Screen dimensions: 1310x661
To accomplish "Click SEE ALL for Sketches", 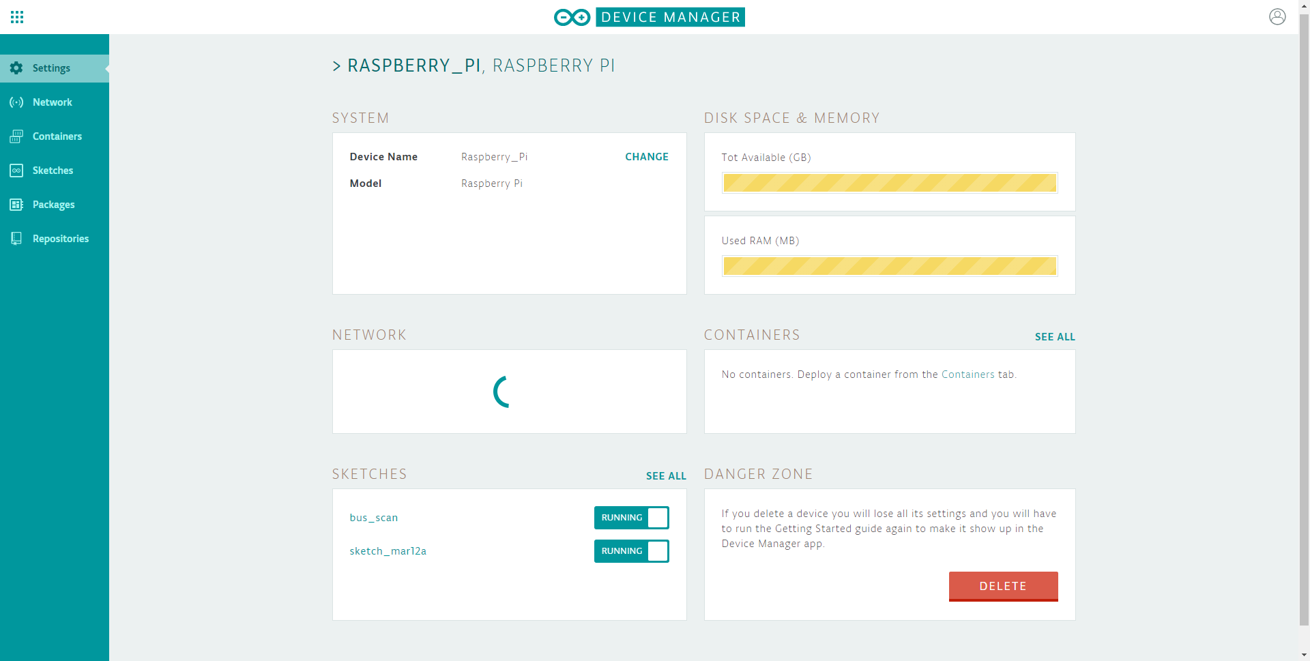I will 666,476.
